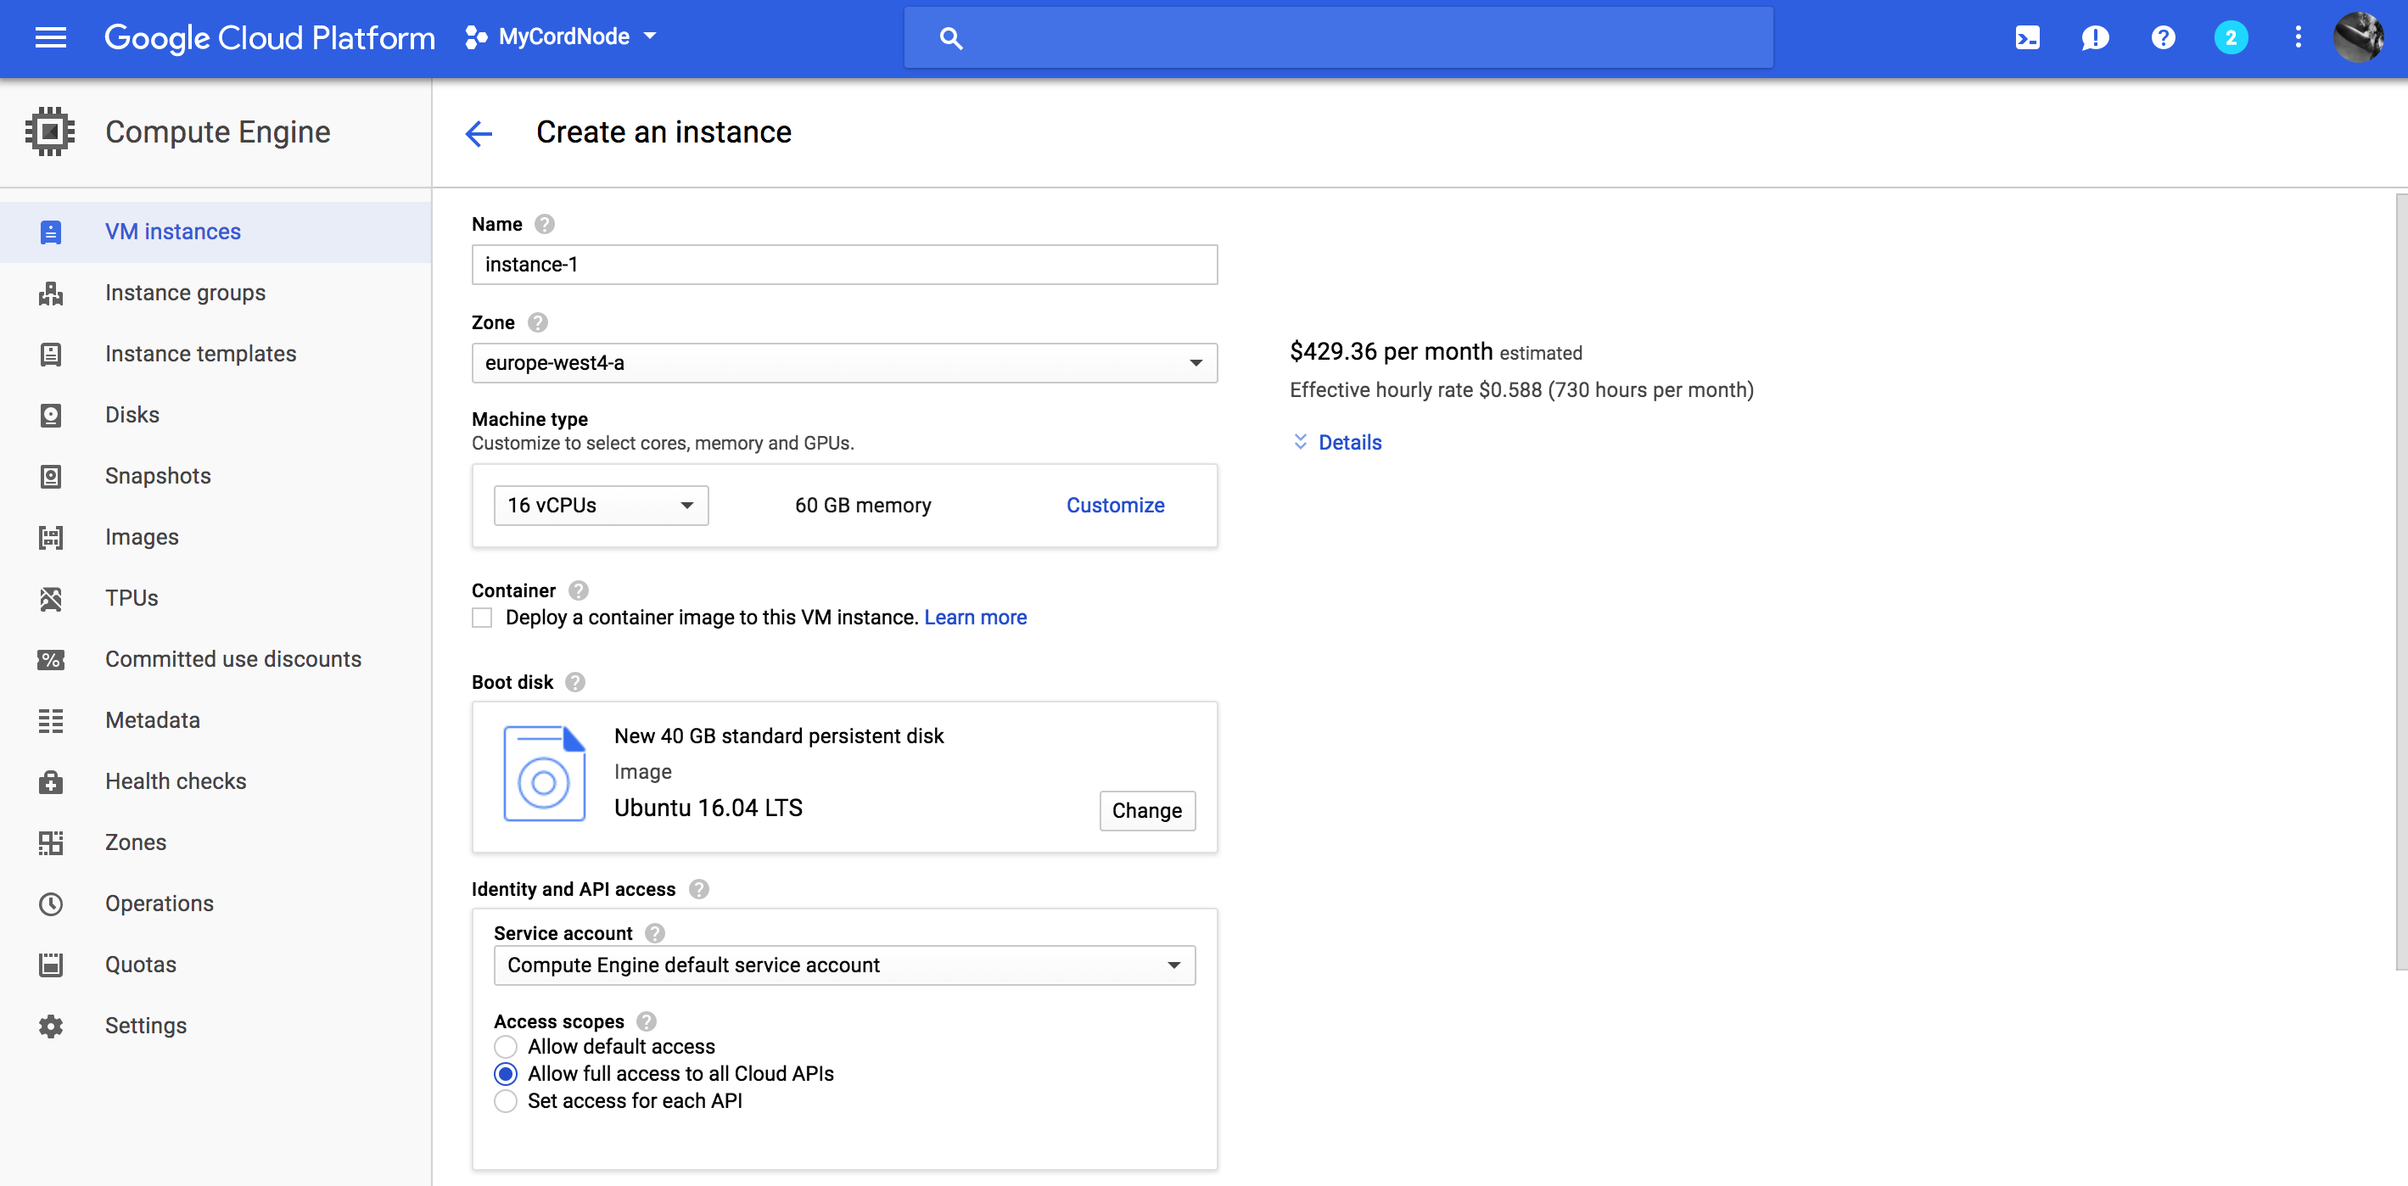Click the Change boot disk button

tap(1147, 810)
